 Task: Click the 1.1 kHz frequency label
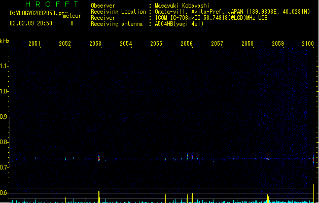click(x=4, y=66)
